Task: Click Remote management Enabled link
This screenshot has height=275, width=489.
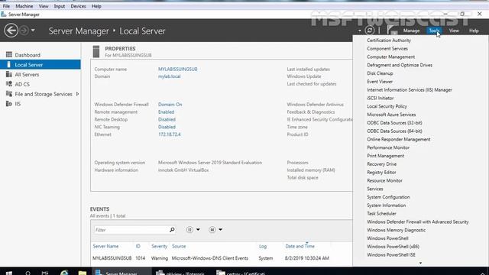Action: [166, 112]
